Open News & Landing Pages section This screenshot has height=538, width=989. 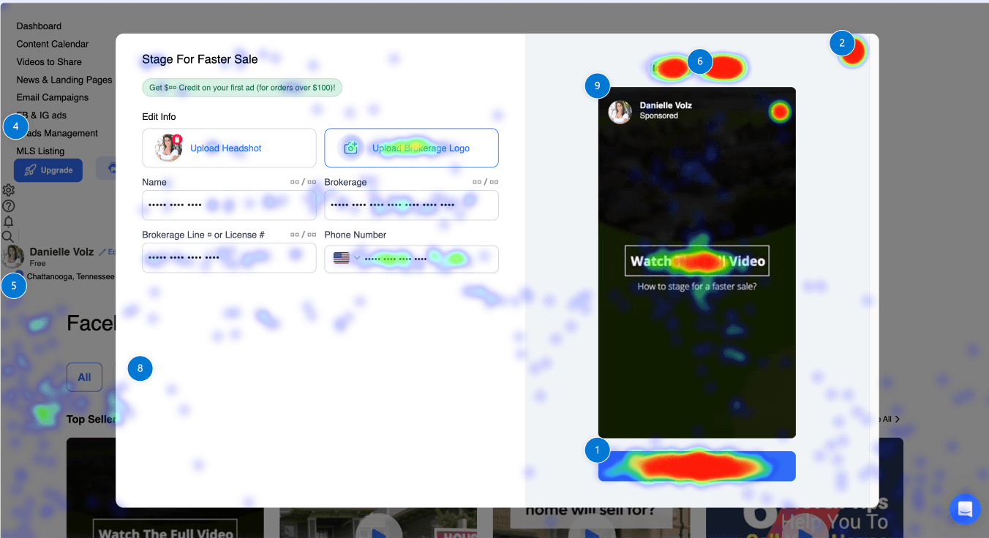pyautogui.click(x=64, y=80)
